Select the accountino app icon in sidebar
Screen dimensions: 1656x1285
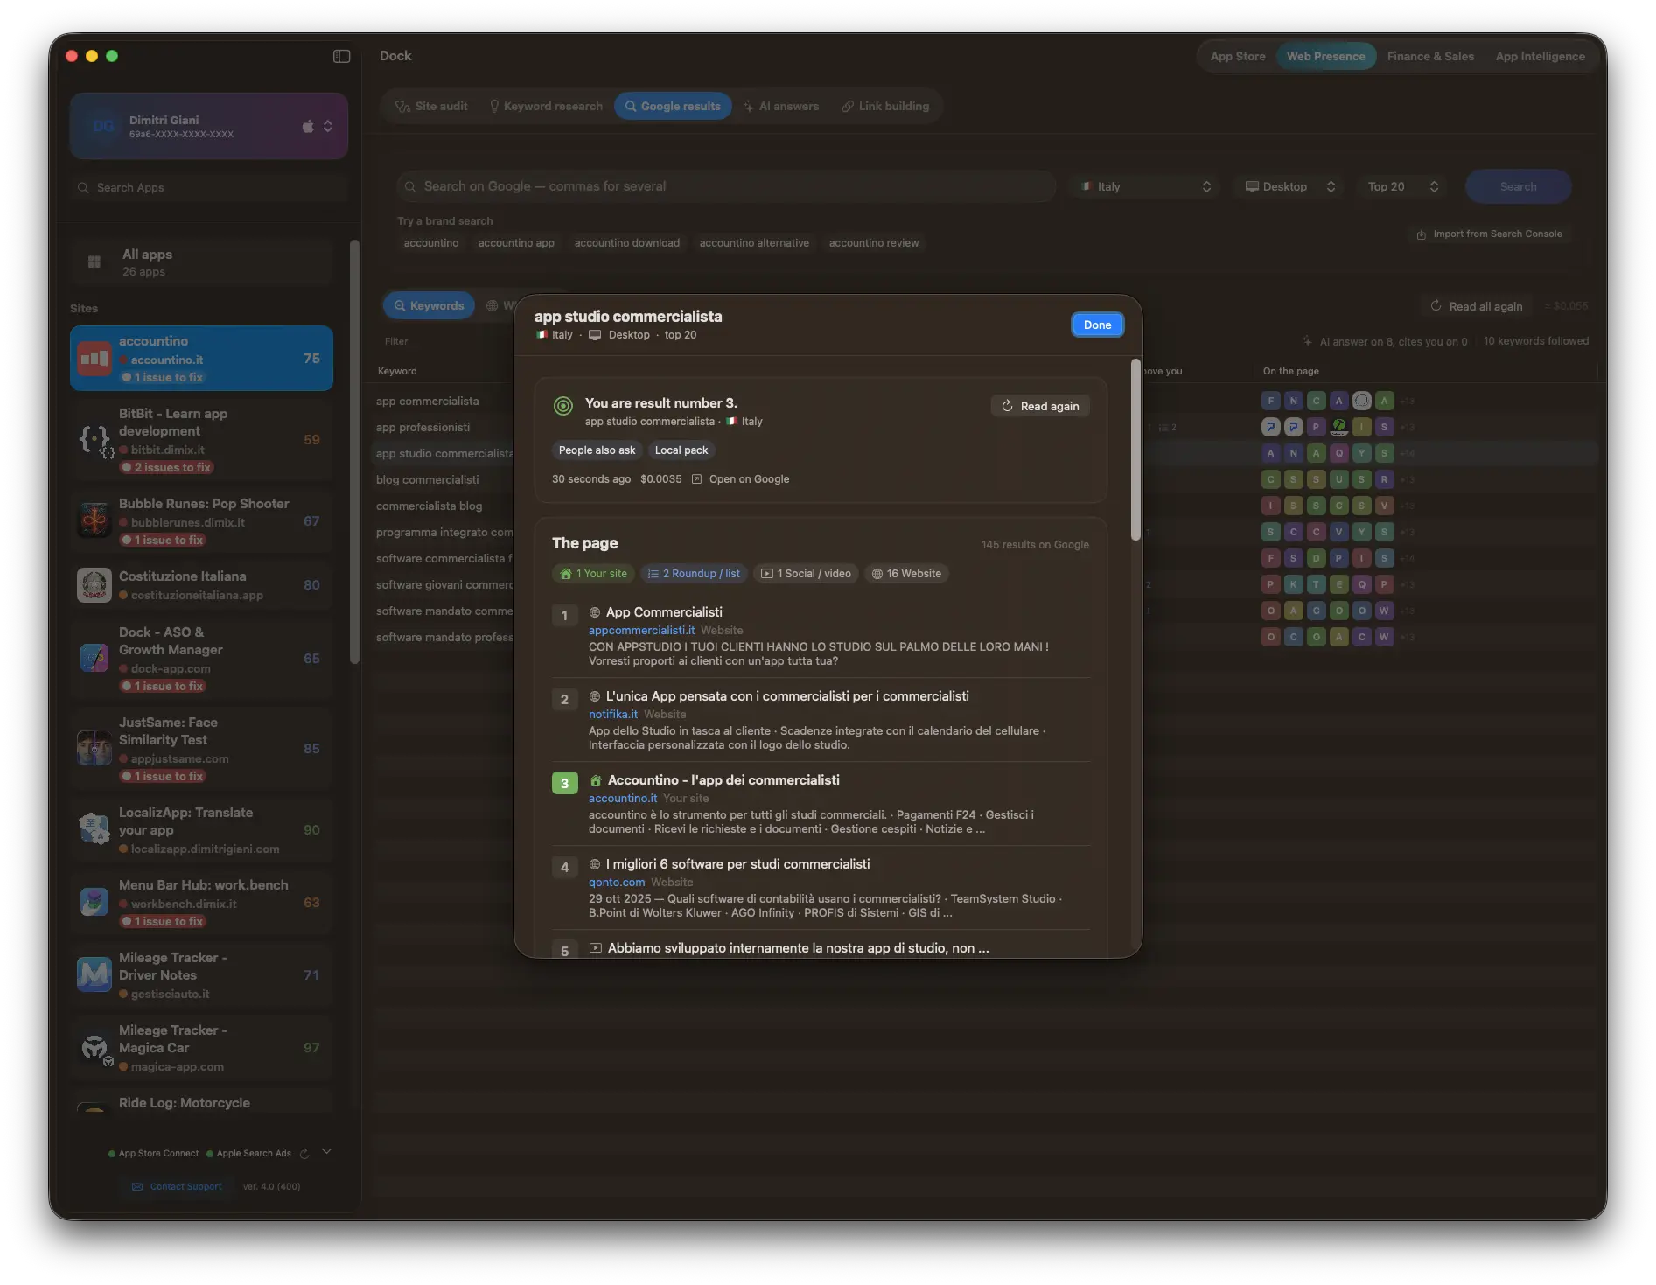pyautogui.click(x=94, y=359)
